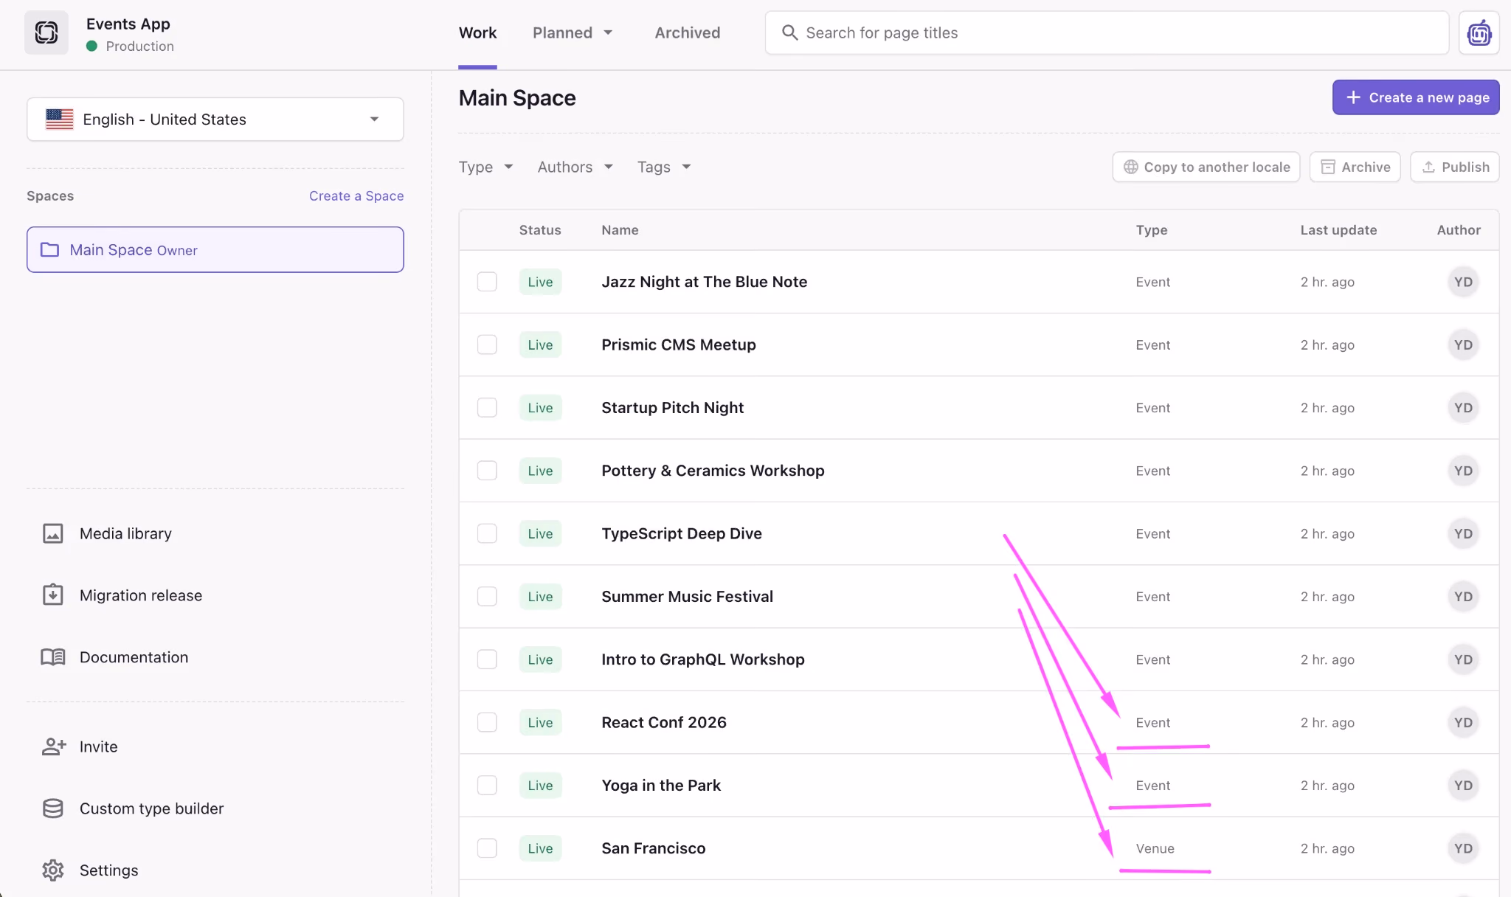Open Documentation from sidebar

click(x=134, y=657)
